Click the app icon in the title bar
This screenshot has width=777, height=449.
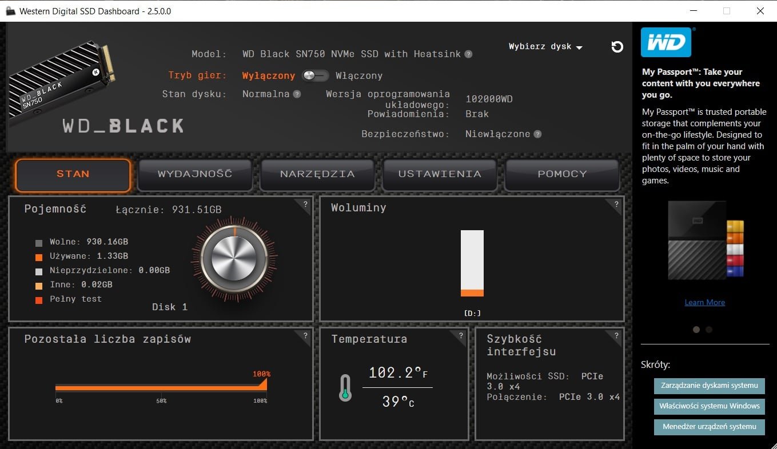tap(10, 11)
